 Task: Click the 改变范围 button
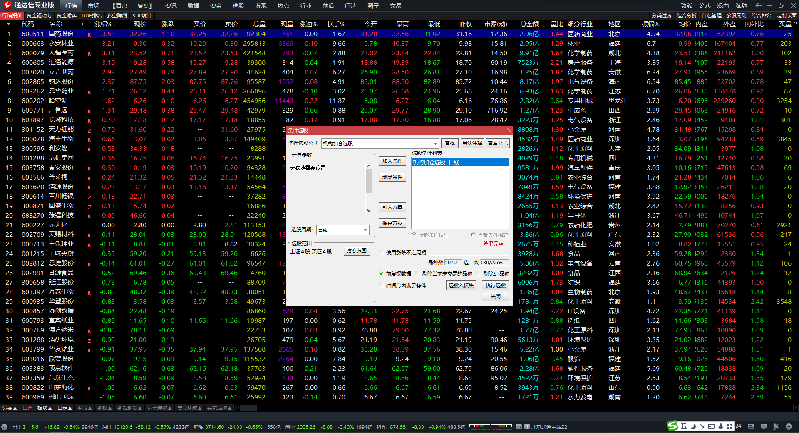357,251
